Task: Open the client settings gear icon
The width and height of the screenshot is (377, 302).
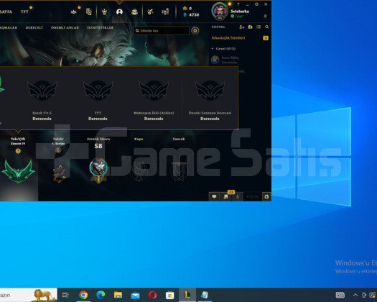Action: click(x=256, y=4)
